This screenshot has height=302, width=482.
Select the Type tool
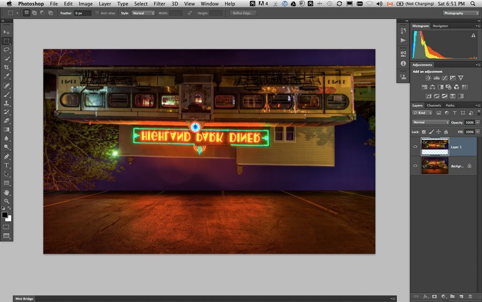click(6, 165)
